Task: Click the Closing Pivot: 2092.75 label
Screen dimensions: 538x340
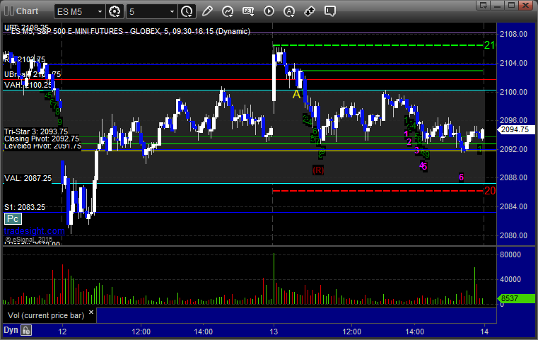Action: coord(42,139)
